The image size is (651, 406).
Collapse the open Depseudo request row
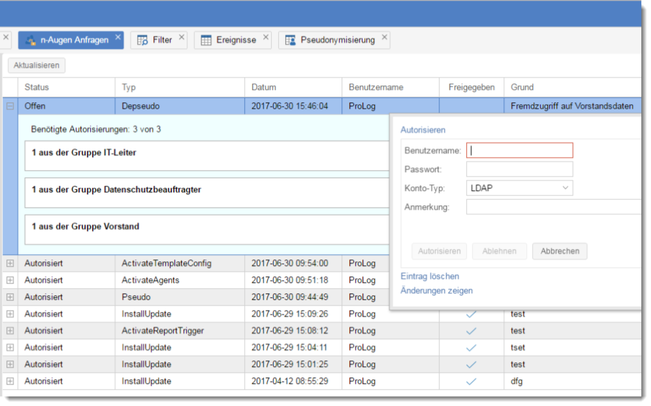pos(10,106)
